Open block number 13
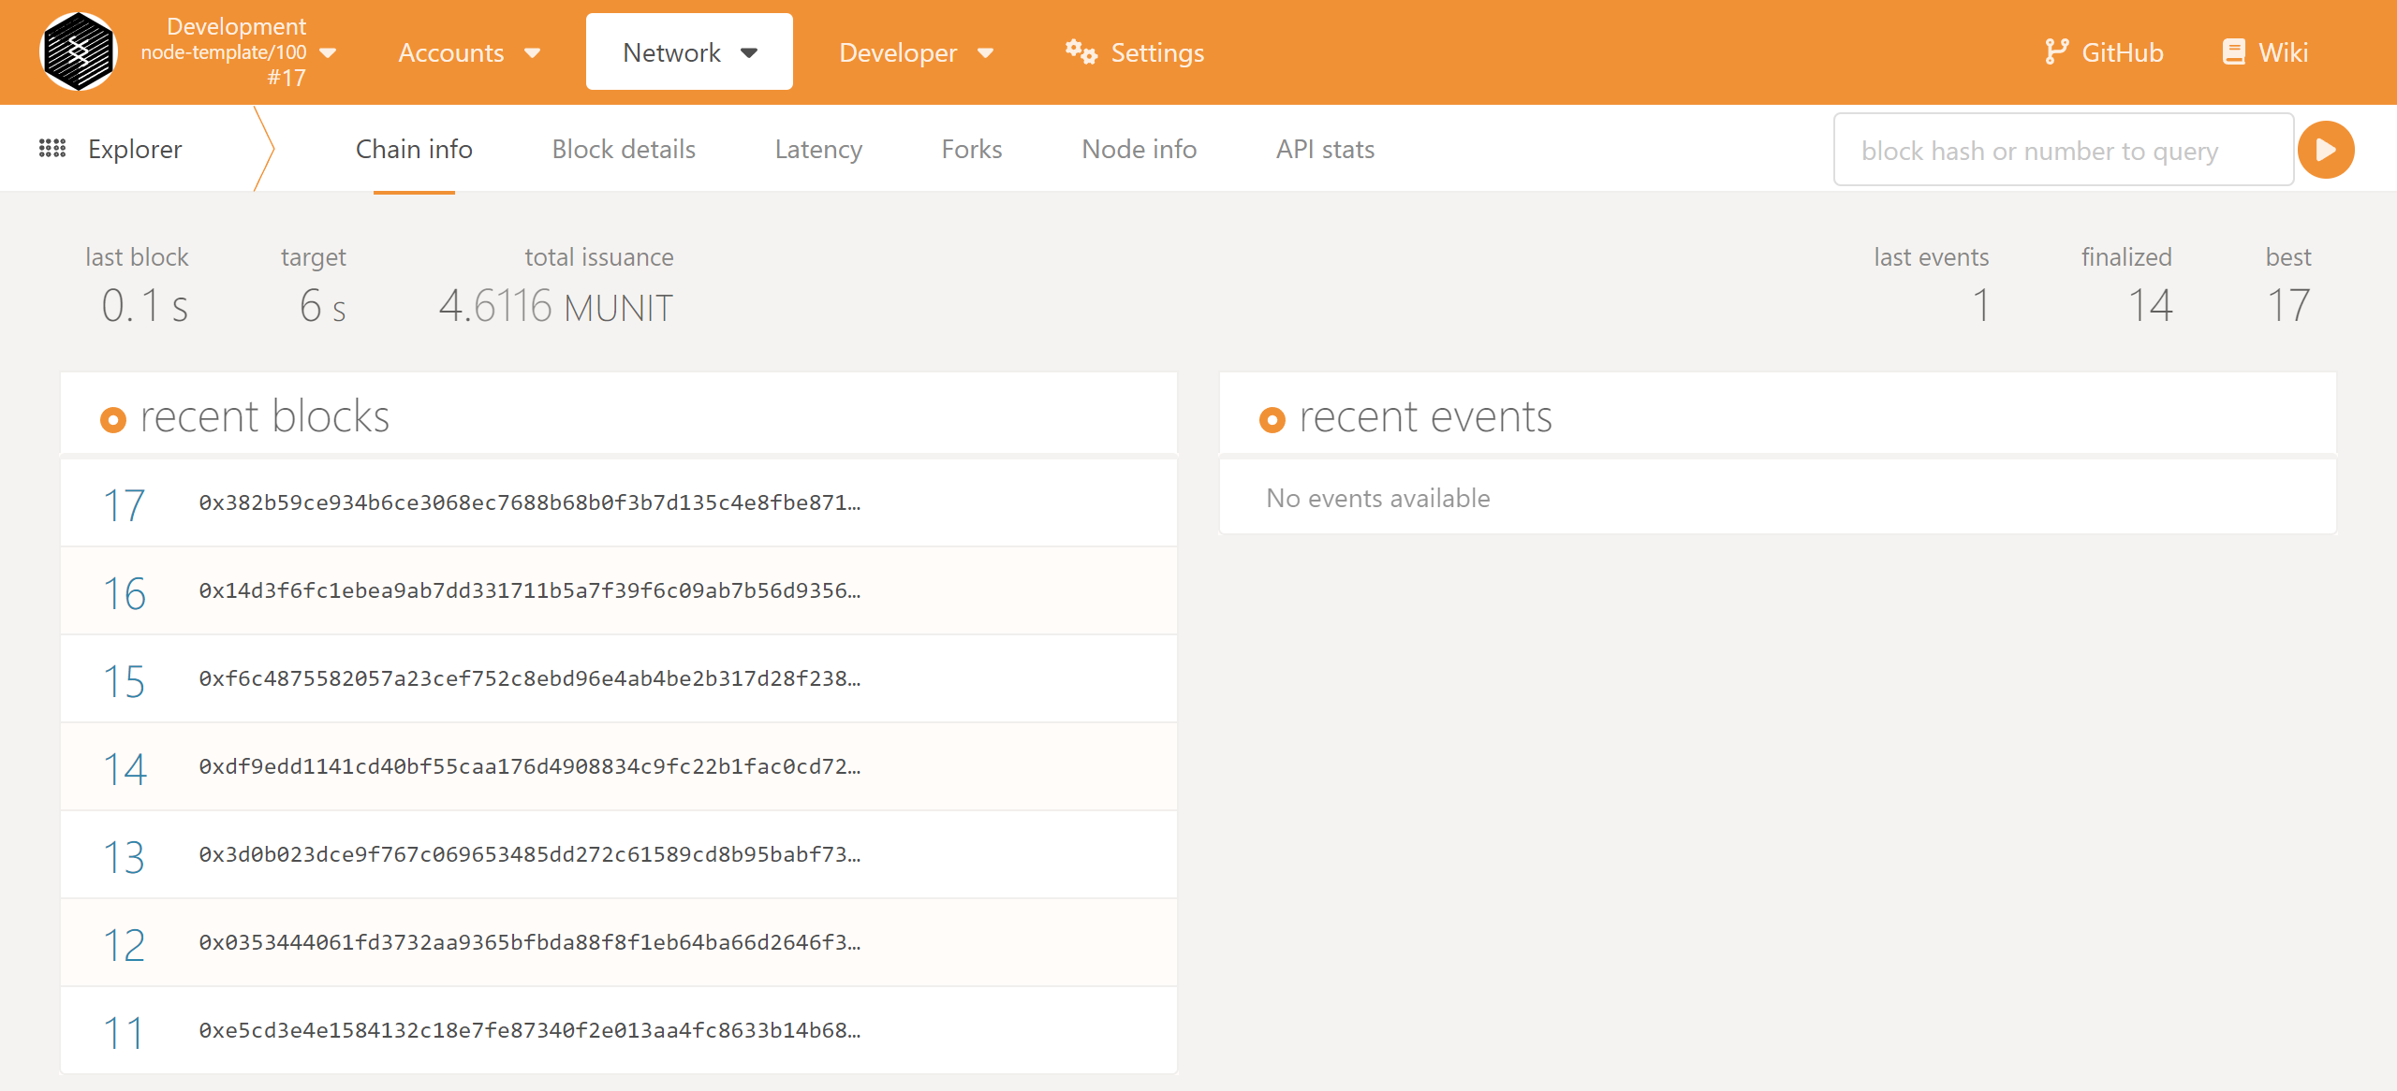Image resolution: width=2397 pixels, height=1091 pixels. tap(124, 856)
